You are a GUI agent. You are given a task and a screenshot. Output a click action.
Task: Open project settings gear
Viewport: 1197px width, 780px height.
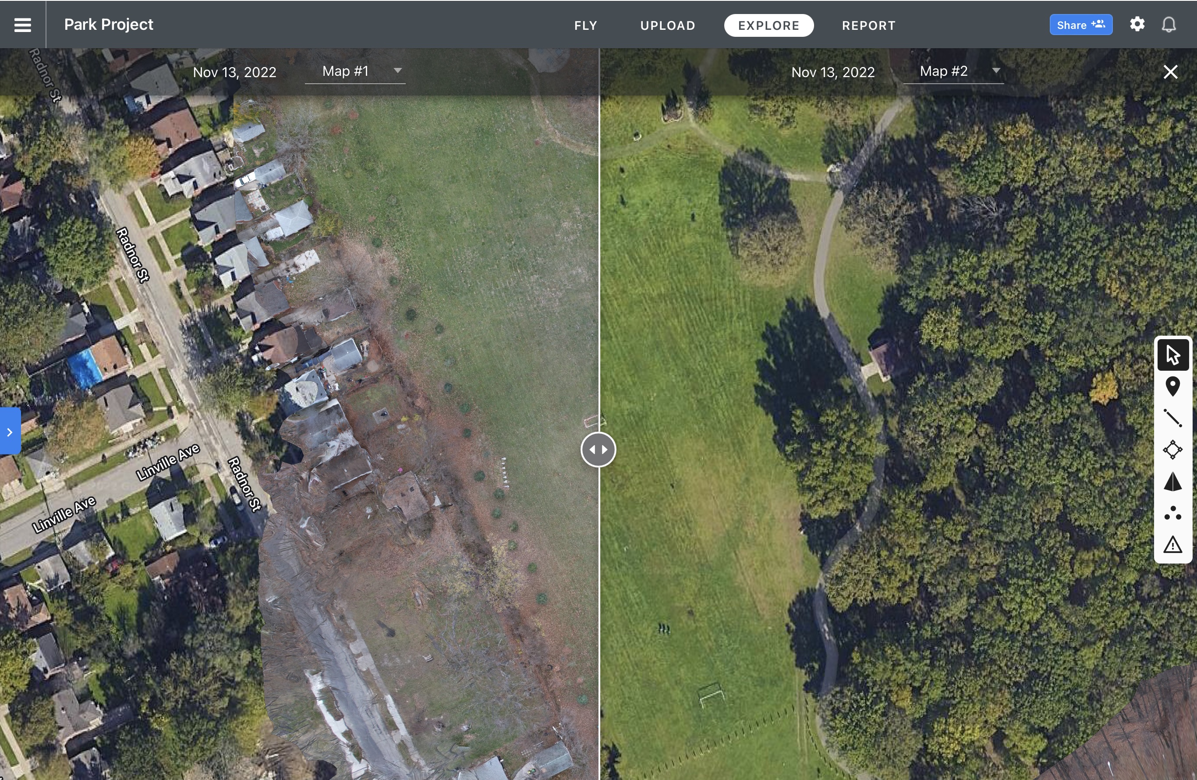[1137, 24]
